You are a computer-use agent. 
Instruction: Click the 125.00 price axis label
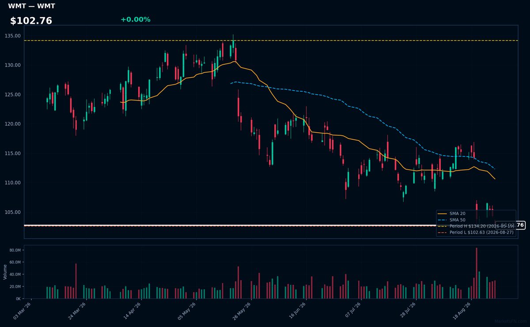click(13, 95)
